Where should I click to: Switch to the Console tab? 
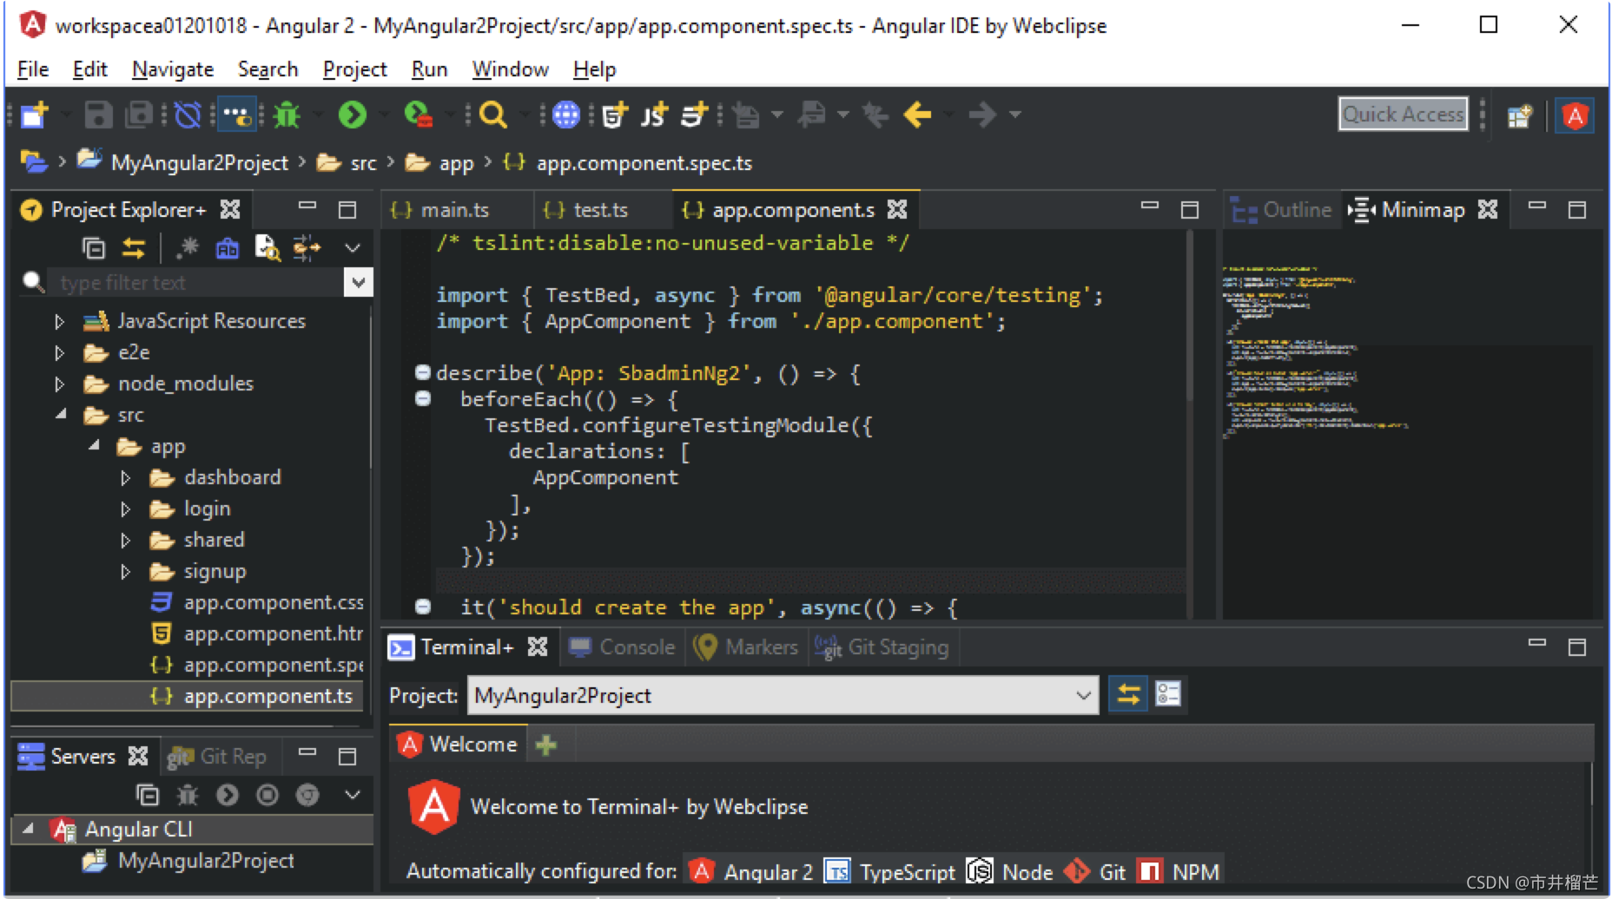click(x=622, y=647)
